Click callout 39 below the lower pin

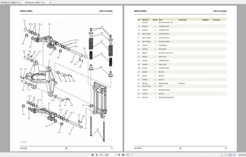pyautogui.click(x=70, y=134)
